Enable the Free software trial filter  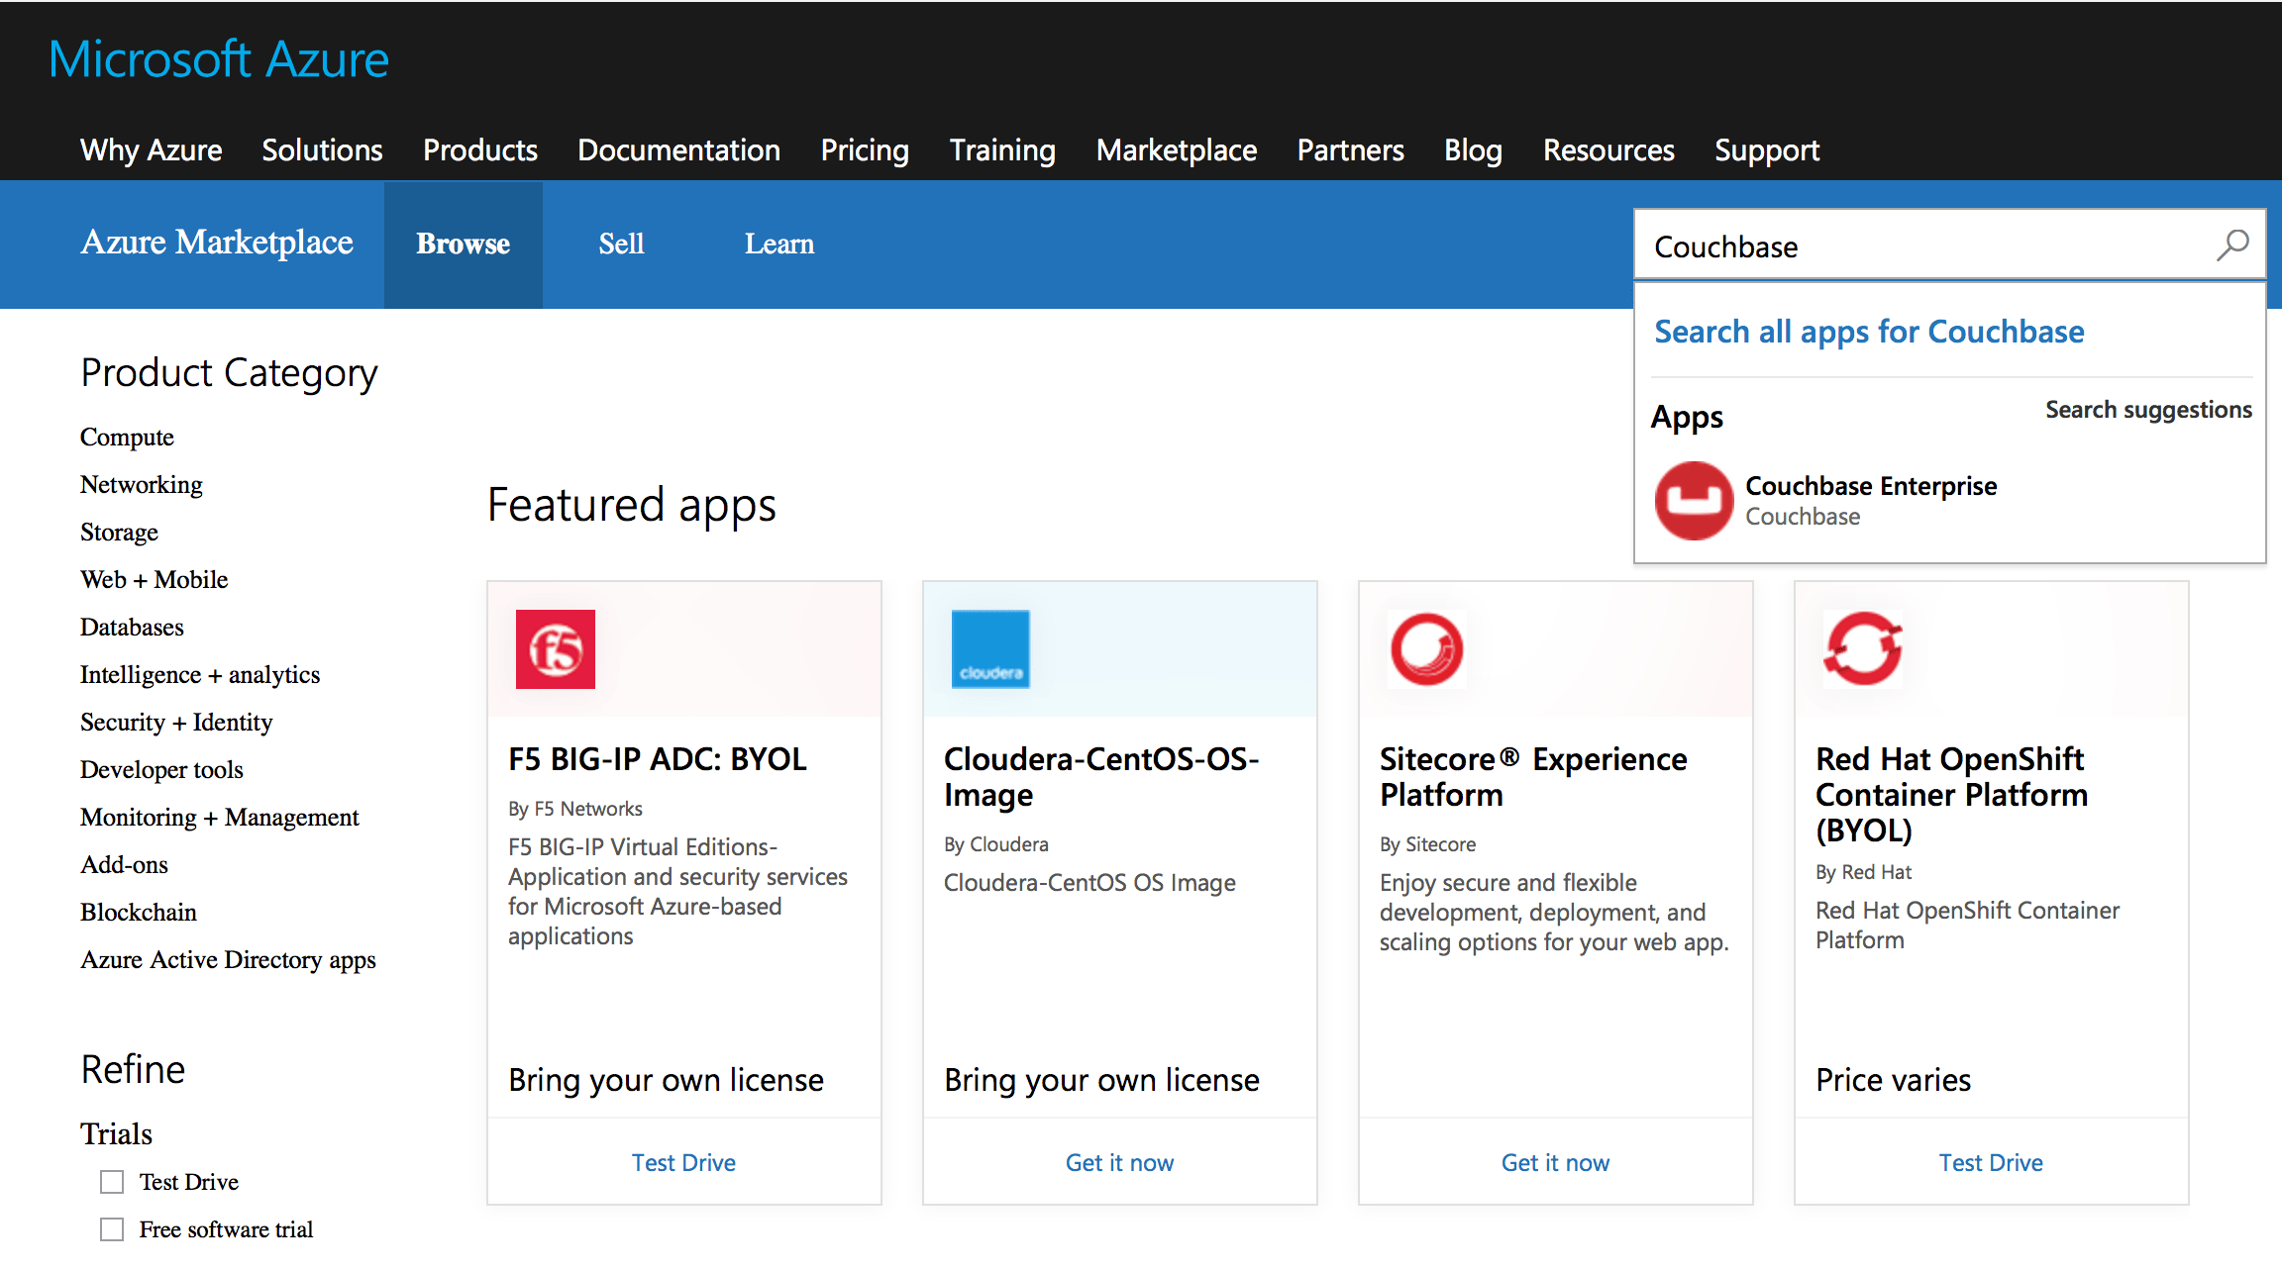tap(110, 1228)
